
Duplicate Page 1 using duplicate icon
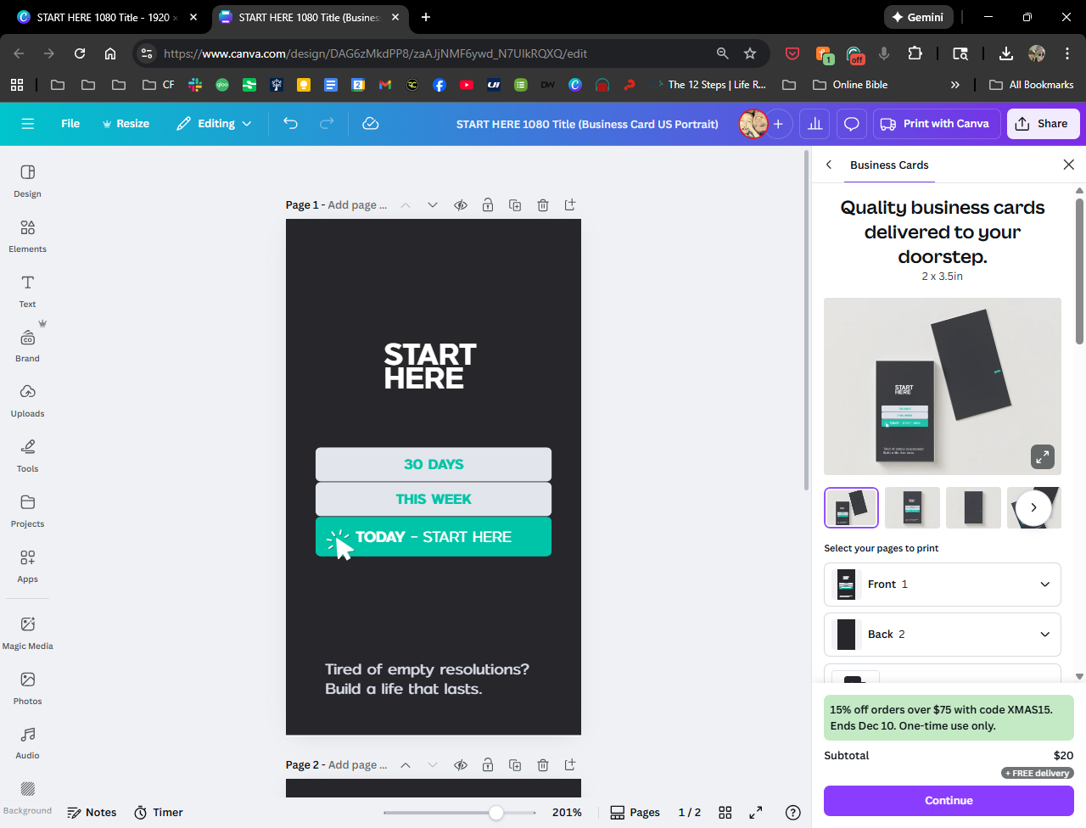[x=515, y=205]
